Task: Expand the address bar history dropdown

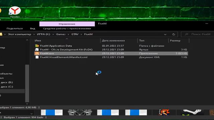Action: tap(165, 34)
